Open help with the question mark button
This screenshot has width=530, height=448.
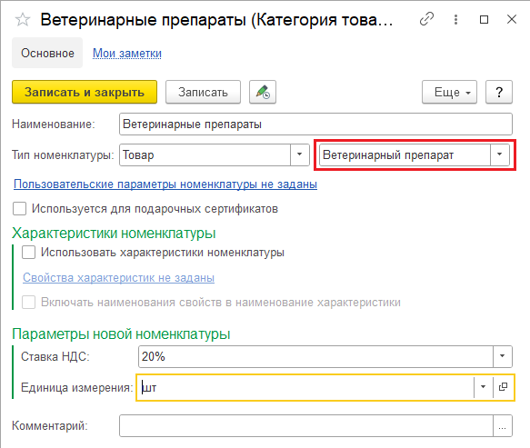(499, 92)
